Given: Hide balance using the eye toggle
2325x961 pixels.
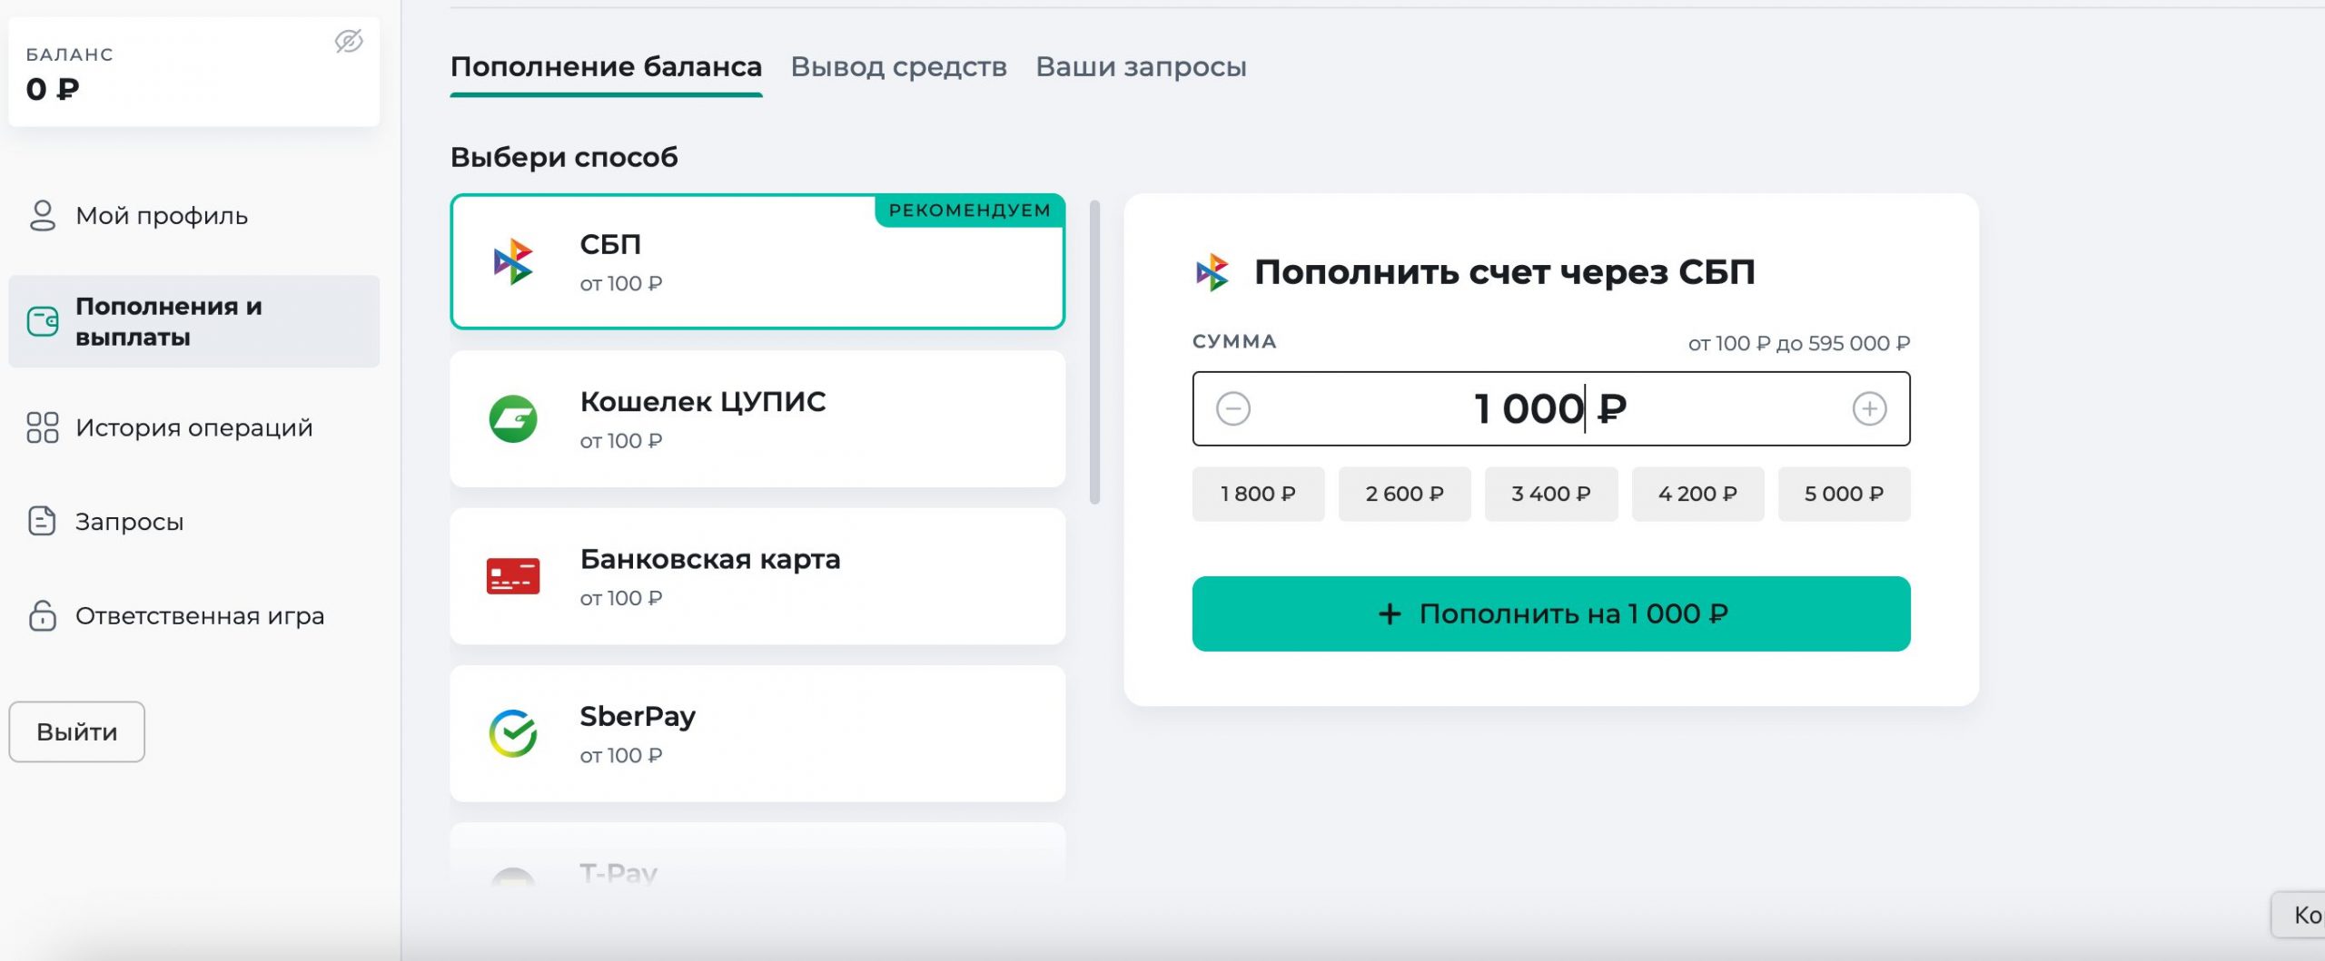Looking at the screenshot, I should [x=349, y=41].
